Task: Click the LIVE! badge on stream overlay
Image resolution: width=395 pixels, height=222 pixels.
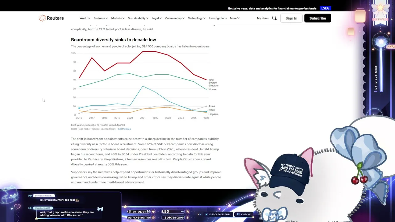Action: pyautogui.click(x=380, y=19)
